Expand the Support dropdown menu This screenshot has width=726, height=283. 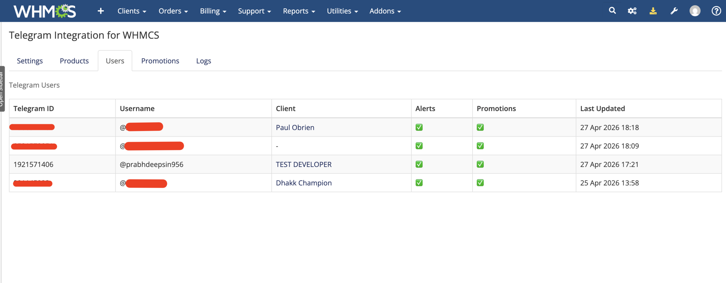point(254,11)
